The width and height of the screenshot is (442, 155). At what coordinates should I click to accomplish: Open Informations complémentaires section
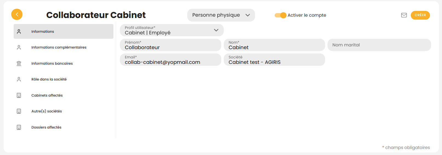59,47
